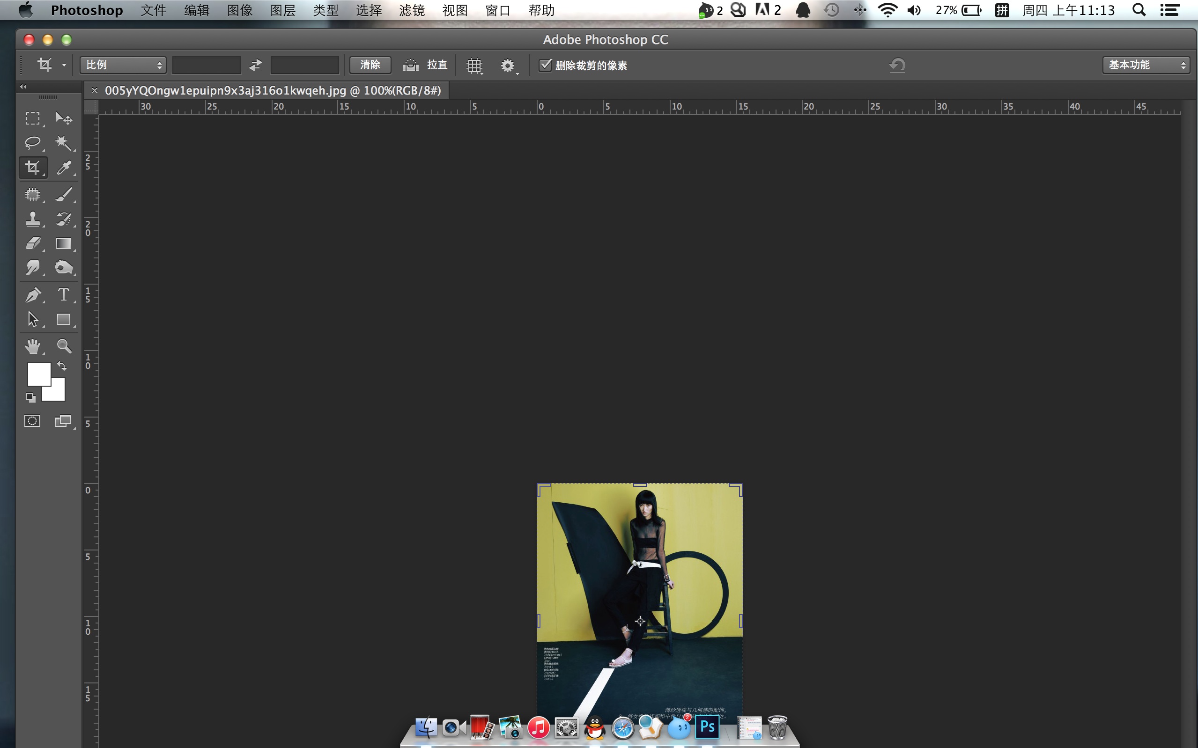
Task: Select the Eraser tool
Action: tap(33, 243)
